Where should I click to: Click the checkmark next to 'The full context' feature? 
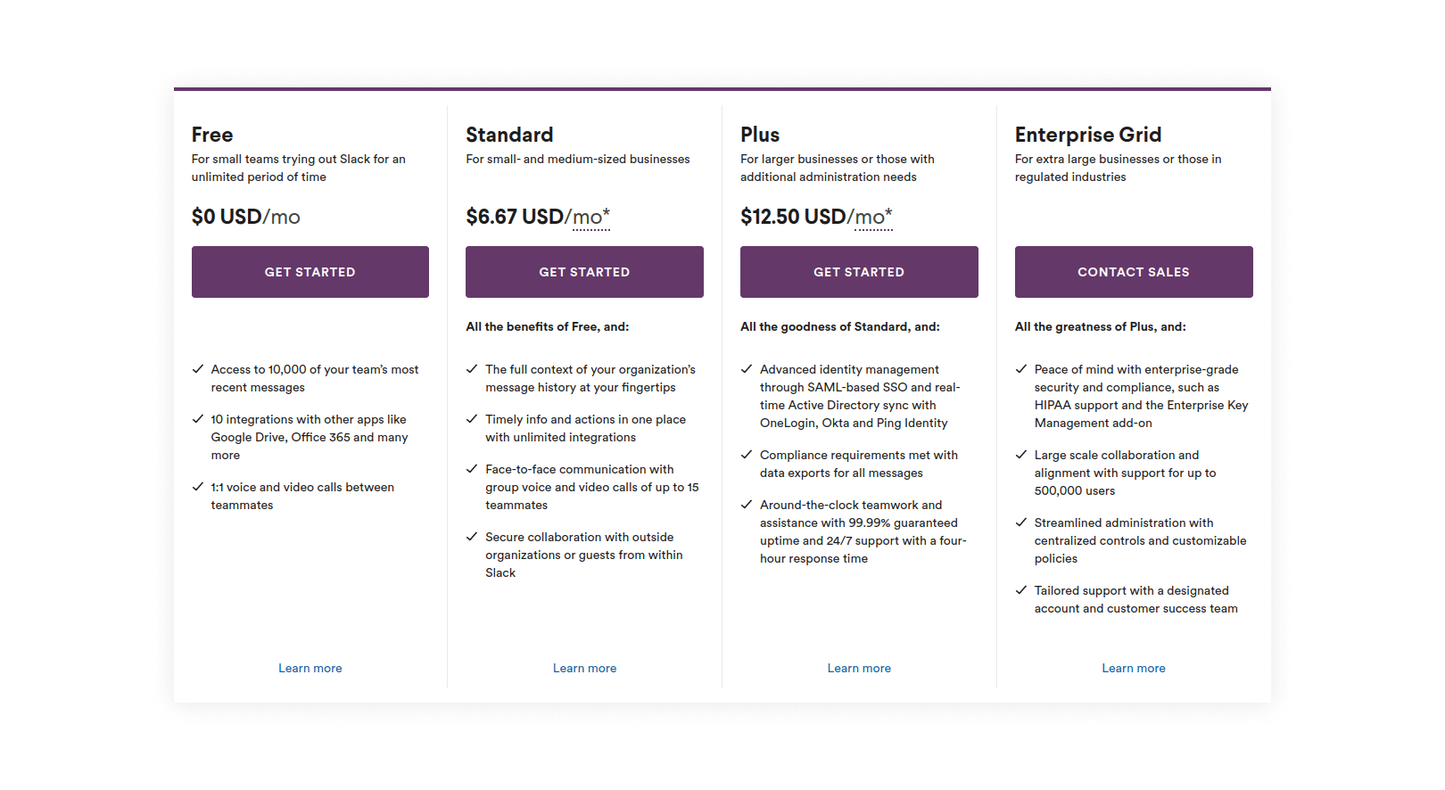tap(472, 369)
